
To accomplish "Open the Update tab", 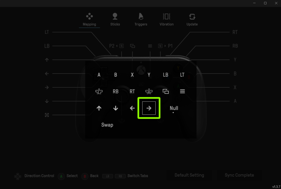I will pyautogui.click(x=192, y=20).
